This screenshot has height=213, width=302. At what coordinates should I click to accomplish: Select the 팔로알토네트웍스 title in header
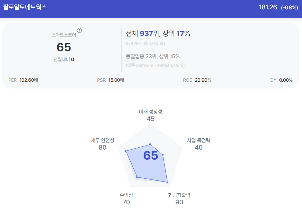(25, 7)
